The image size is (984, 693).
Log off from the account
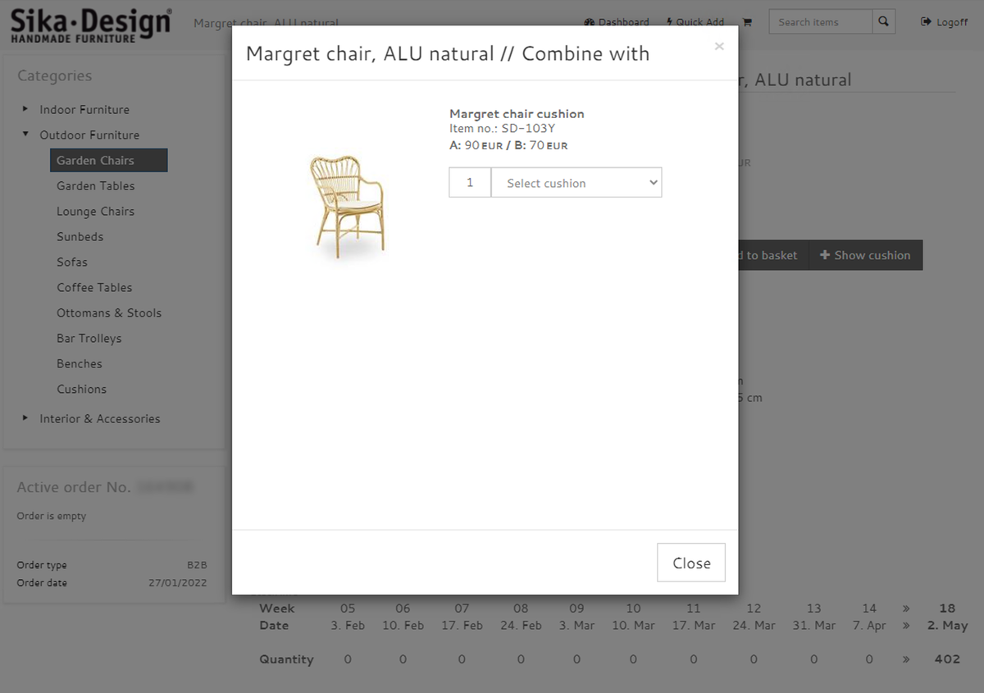pos(945,22)
